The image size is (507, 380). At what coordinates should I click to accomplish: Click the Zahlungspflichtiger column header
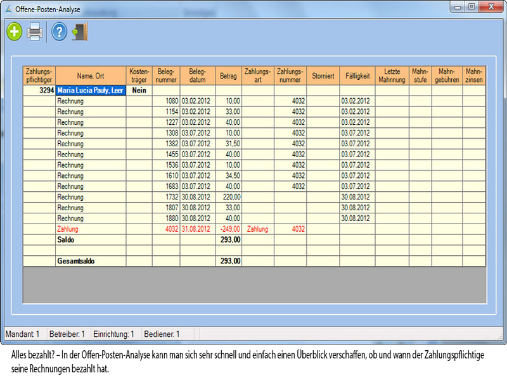coord(39,75)
